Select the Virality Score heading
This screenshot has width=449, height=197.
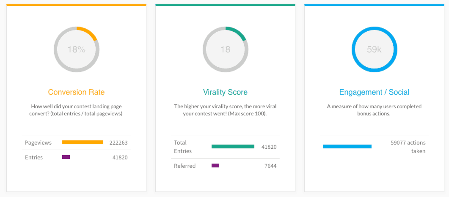pyautogui.click(x=225, y=92)
